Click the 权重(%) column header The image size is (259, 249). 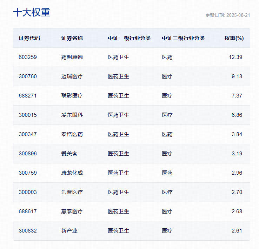234,38
